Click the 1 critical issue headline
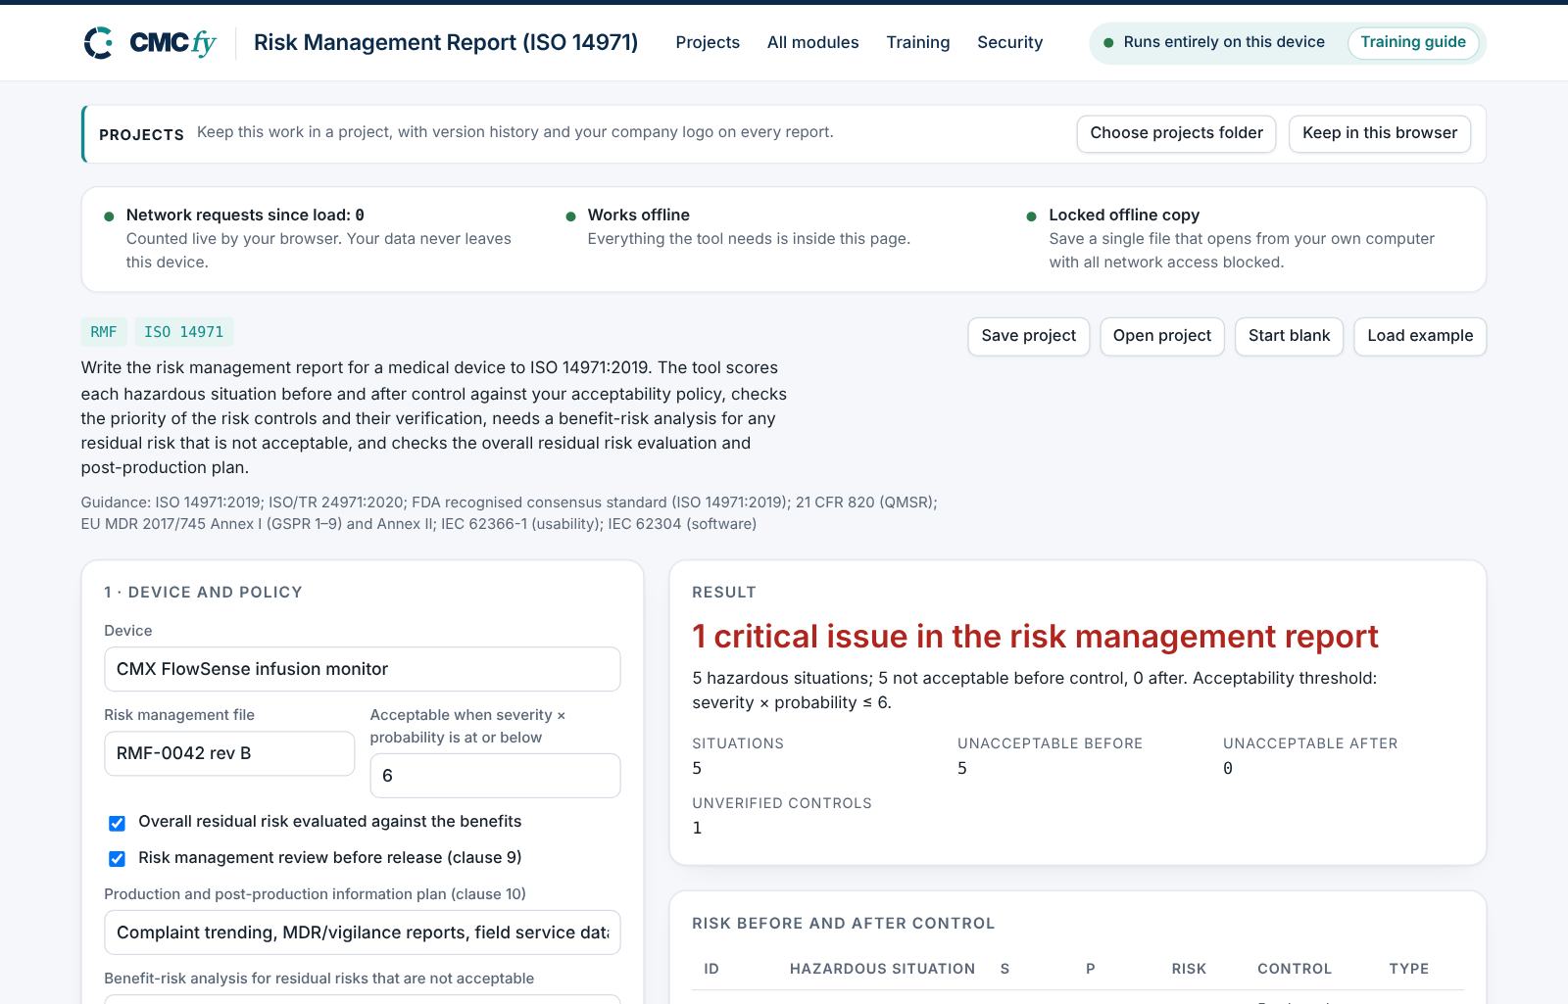The image size is (1568, 1004). pos(1035,637)
